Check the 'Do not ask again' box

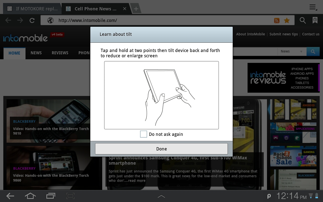(x=144, y=134)
